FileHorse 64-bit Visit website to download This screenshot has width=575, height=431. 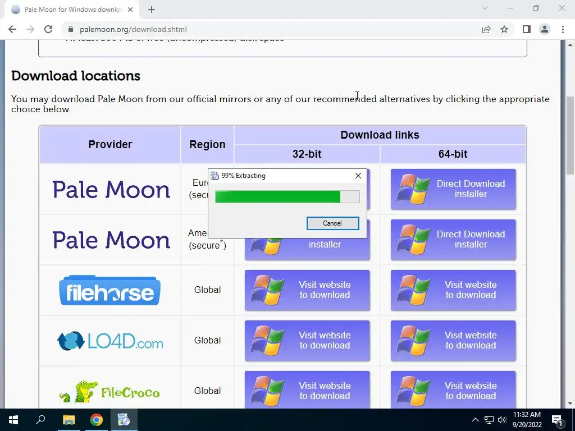[x=453, y=290]
